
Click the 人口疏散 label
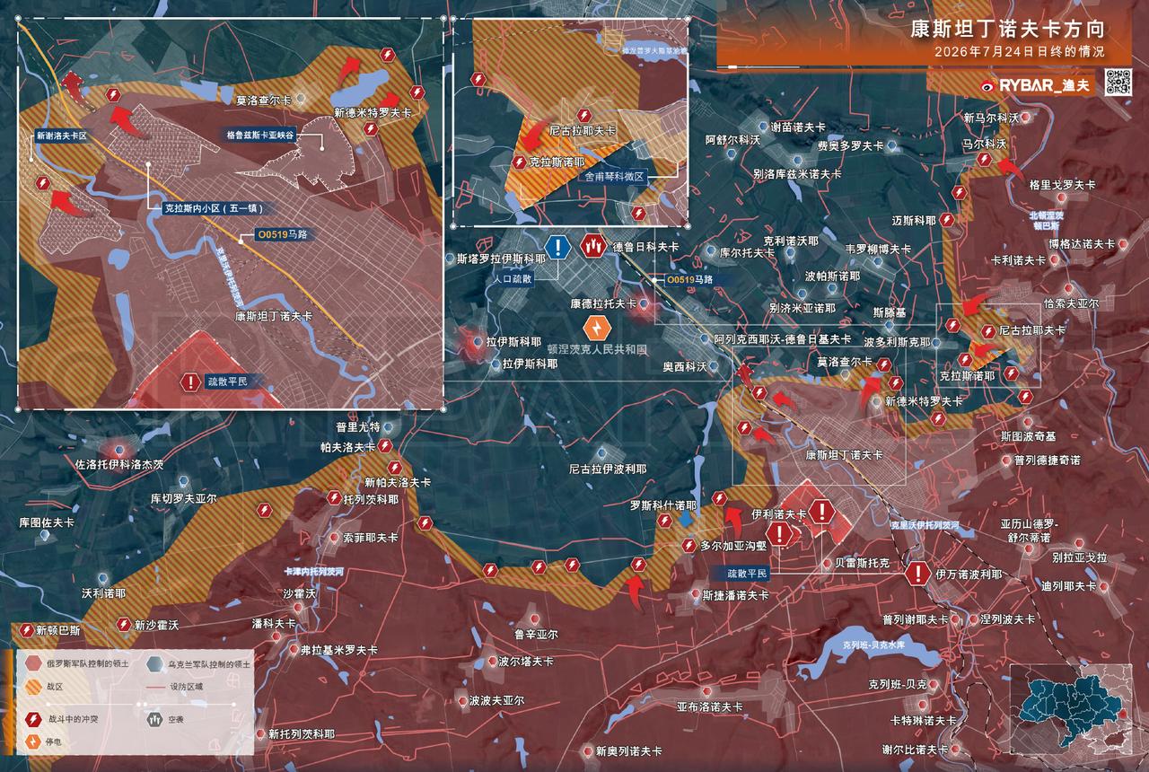point(513,279)
